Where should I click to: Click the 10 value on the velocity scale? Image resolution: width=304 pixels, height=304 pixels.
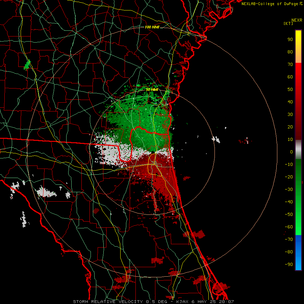click(x=290, y=140)
